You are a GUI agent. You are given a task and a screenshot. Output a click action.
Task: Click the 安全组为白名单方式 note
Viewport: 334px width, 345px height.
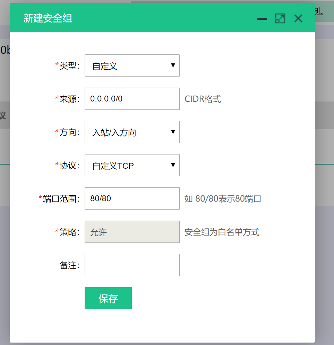point(222,232)
